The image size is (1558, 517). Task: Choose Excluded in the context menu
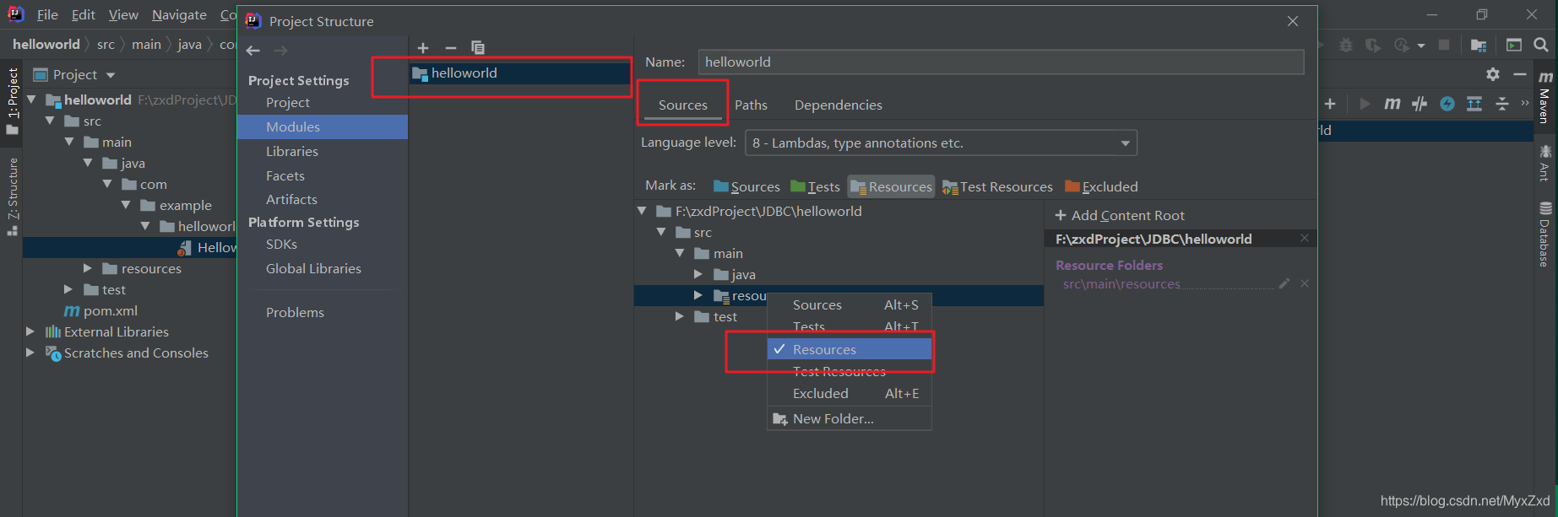click(x=850, y=393)
